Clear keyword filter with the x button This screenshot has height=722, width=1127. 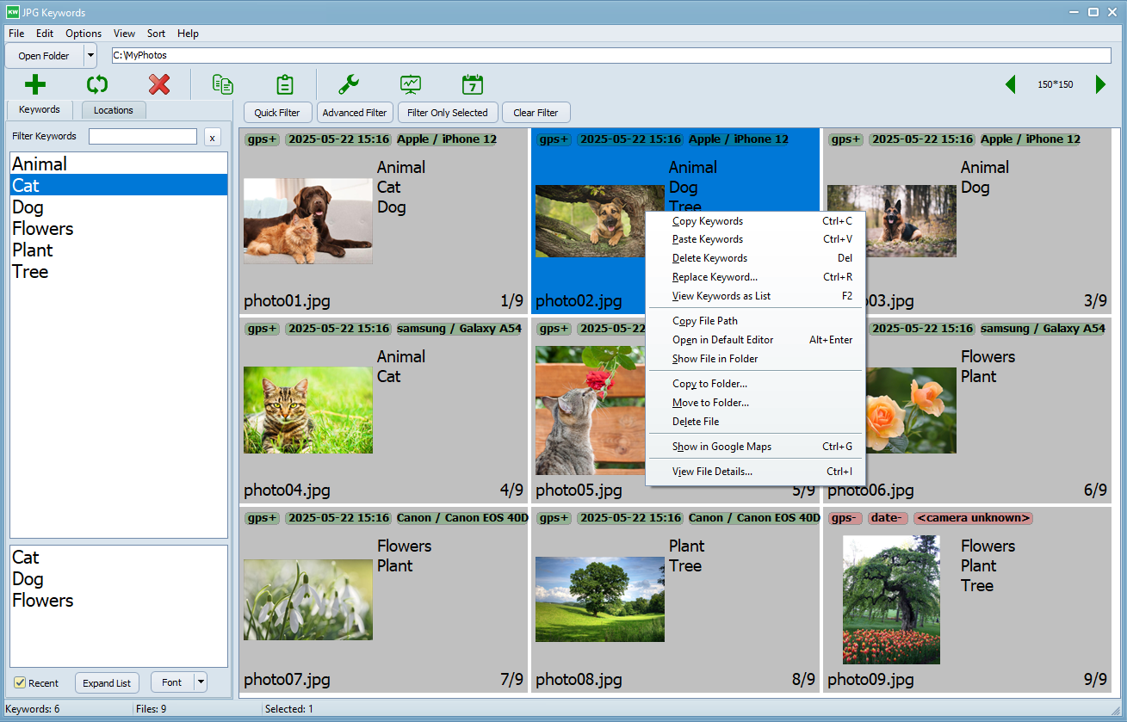[212, 137]
